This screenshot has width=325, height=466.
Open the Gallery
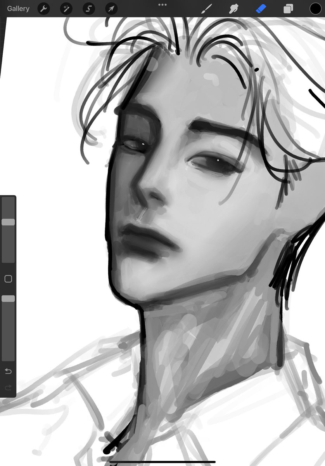pos(18,9)
